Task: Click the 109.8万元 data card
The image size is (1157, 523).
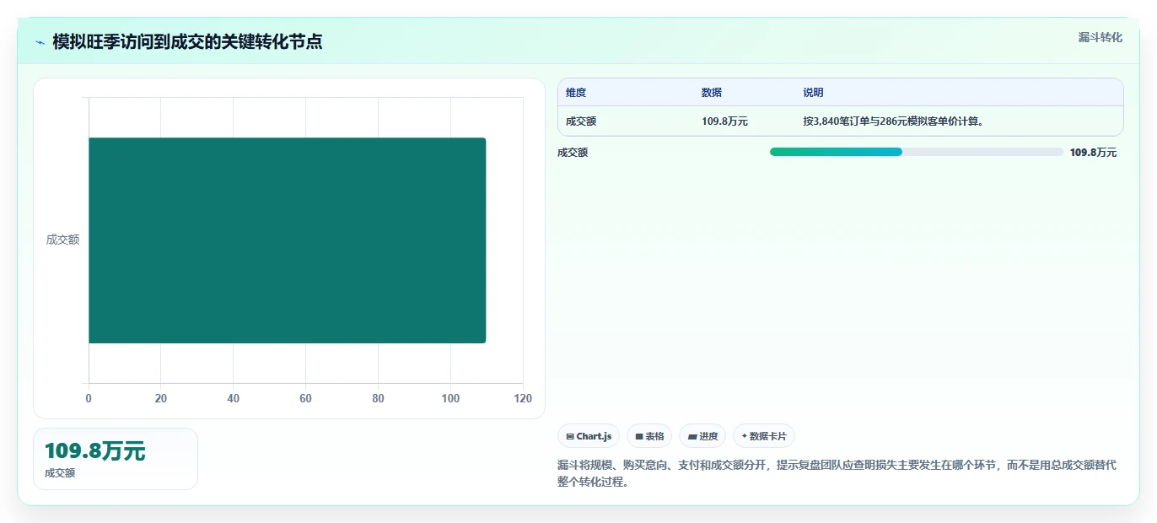Action: click(x=116, y=459)
